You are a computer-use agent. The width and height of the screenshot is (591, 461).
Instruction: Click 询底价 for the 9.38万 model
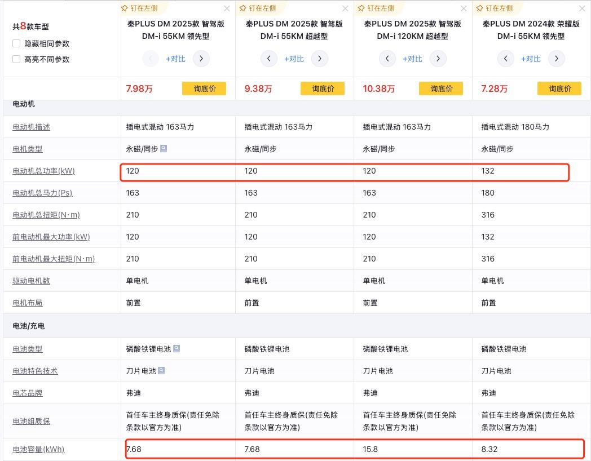click(323, 88)
